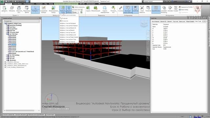Expand the 1st-TOS Parking node

tap(7, 55)
